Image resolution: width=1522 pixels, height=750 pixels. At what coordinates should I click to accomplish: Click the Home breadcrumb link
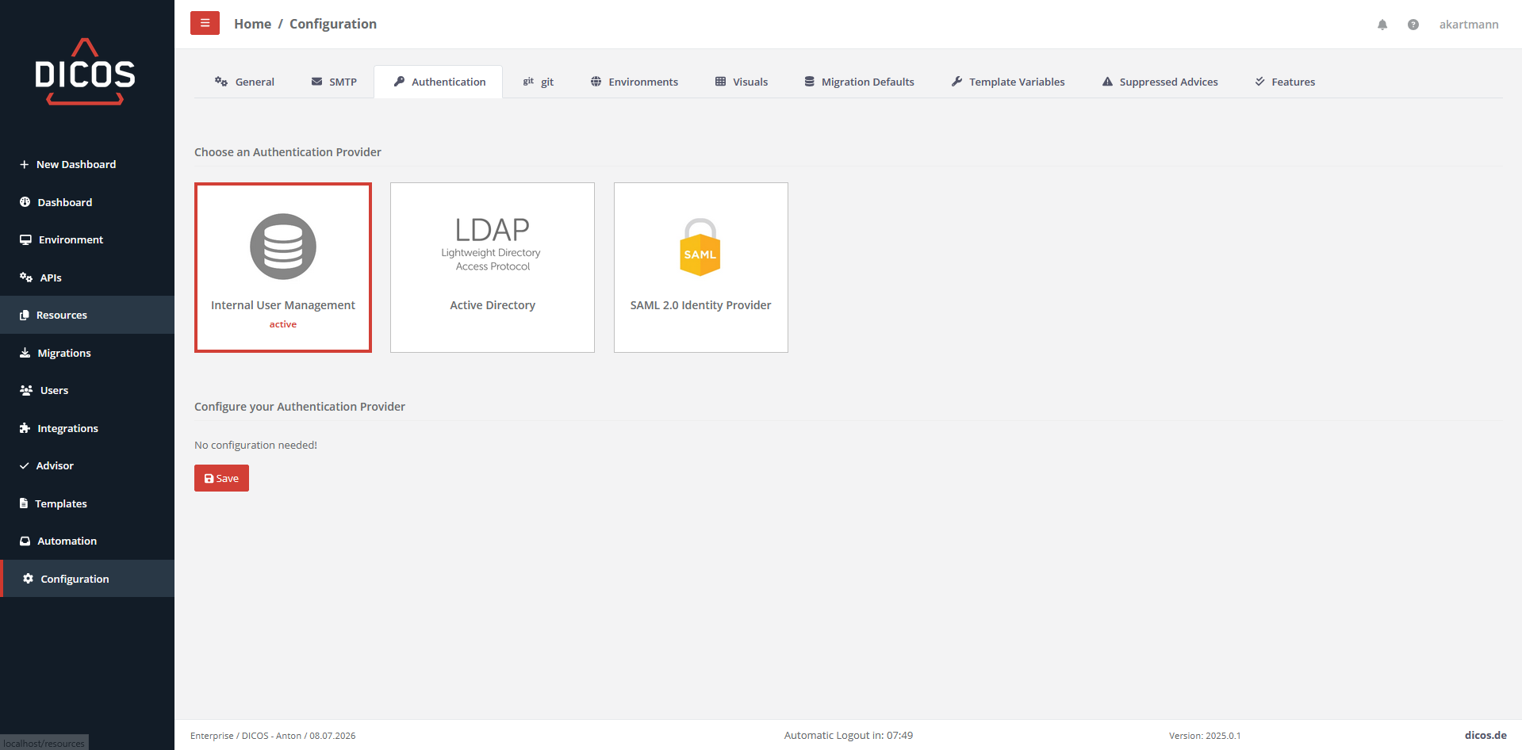click(x=252, y=24)
